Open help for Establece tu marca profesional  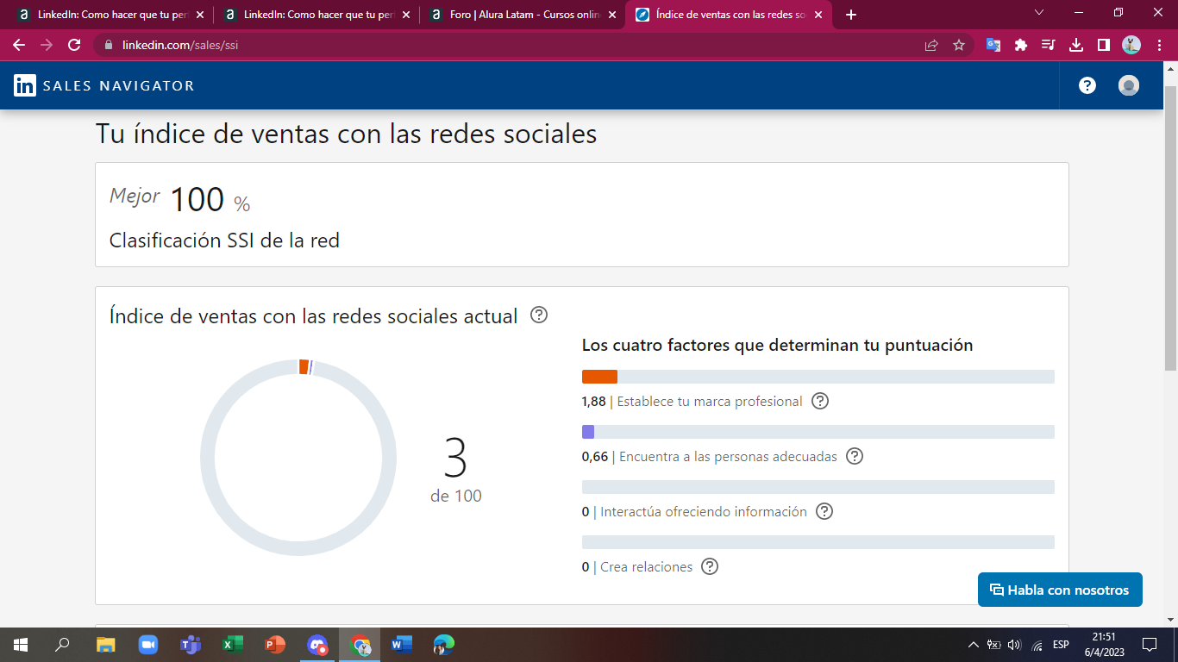(x=820, y=401)
